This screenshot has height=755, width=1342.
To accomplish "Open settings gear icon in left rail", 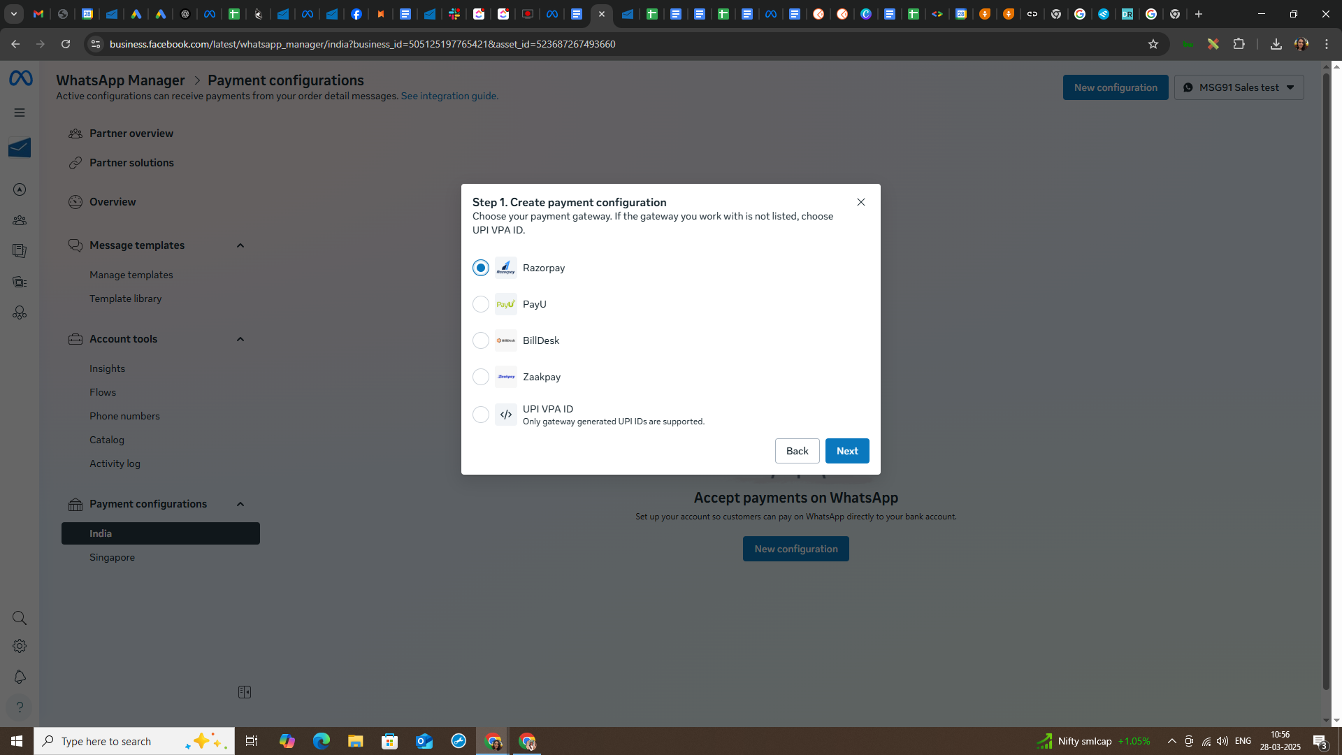I will point(20,647).
